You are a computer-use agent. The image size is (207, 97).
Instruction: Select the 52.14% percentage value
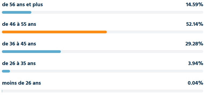[195, 24]
